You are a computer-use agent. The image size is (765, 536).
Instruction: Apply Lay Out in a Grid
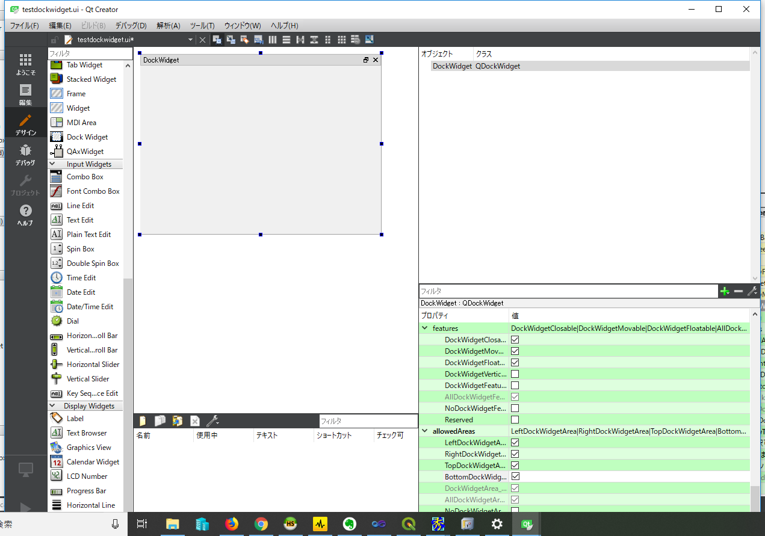341,40
